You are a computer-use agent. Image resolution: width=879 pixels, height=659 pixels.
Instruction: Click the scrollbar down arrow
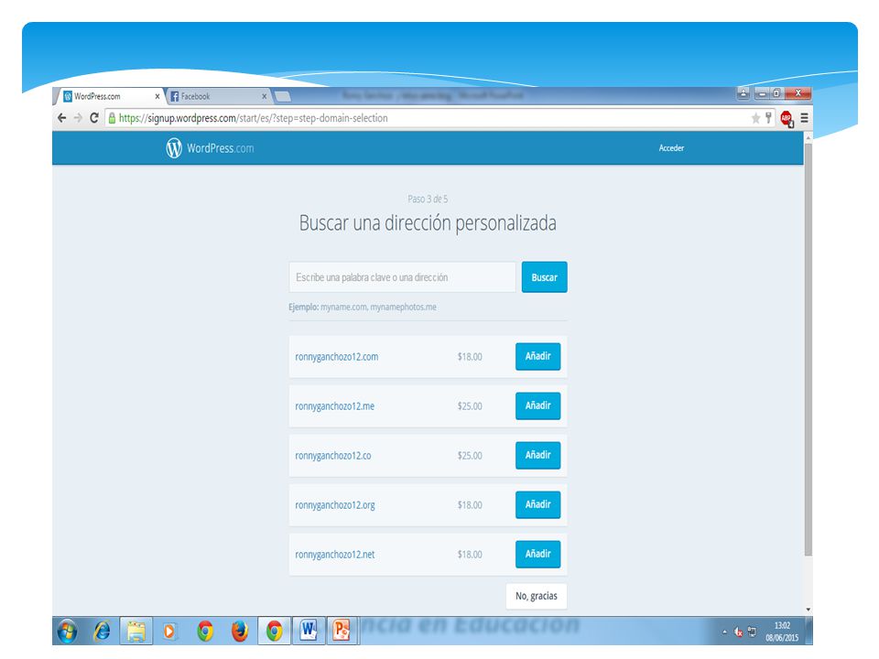[x=808, y=610]
